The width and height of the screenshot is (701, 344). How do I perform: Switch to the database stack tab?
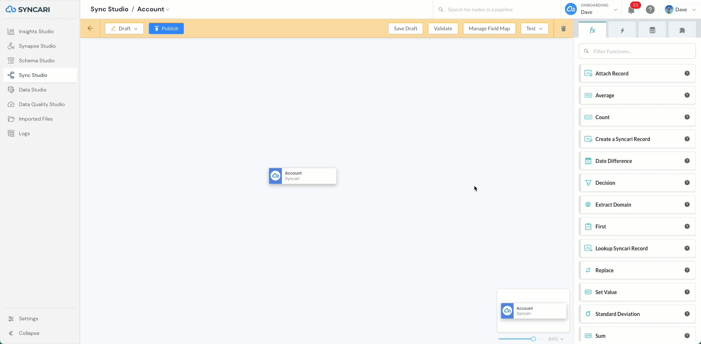coord(652,30)
